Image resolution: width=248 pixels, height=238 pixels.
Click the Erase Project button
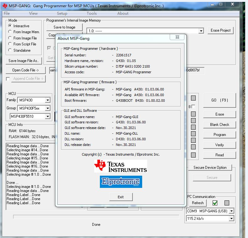(220, 30)
